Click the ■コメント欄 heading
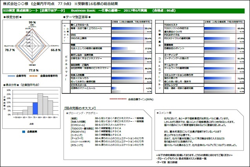Screen dimensions: 250x167 [164, 113]
